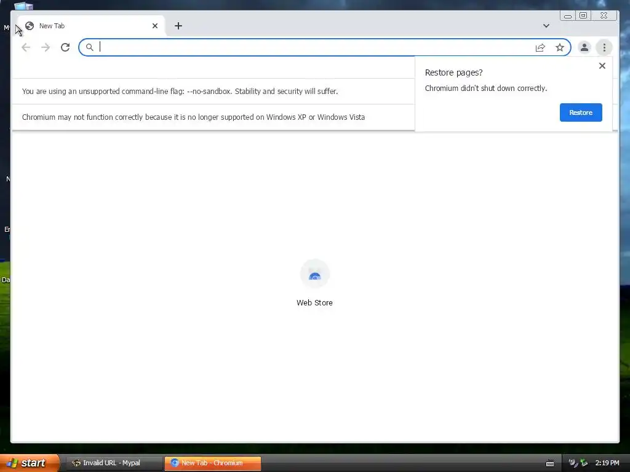Click the 'Restore pages?' heading

pyautogui.click(x=453, y=73)
